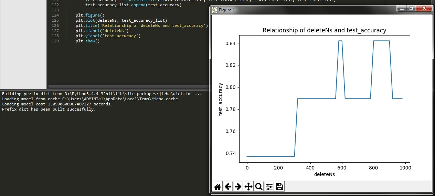This screenshot has height=196, width=435.
Task: Click the 'Prefix dict has been built' console line
Action: coord(49,109)
